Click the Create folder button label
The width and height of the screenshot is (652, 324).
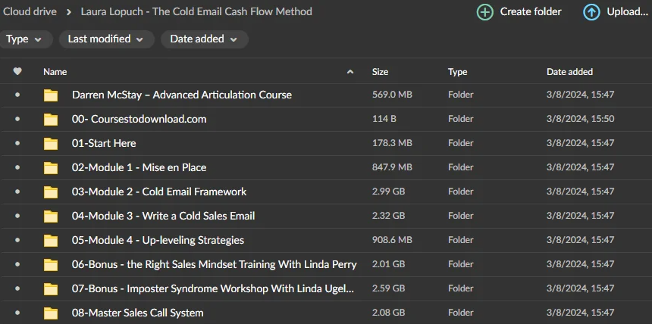(x=531, y=12)
